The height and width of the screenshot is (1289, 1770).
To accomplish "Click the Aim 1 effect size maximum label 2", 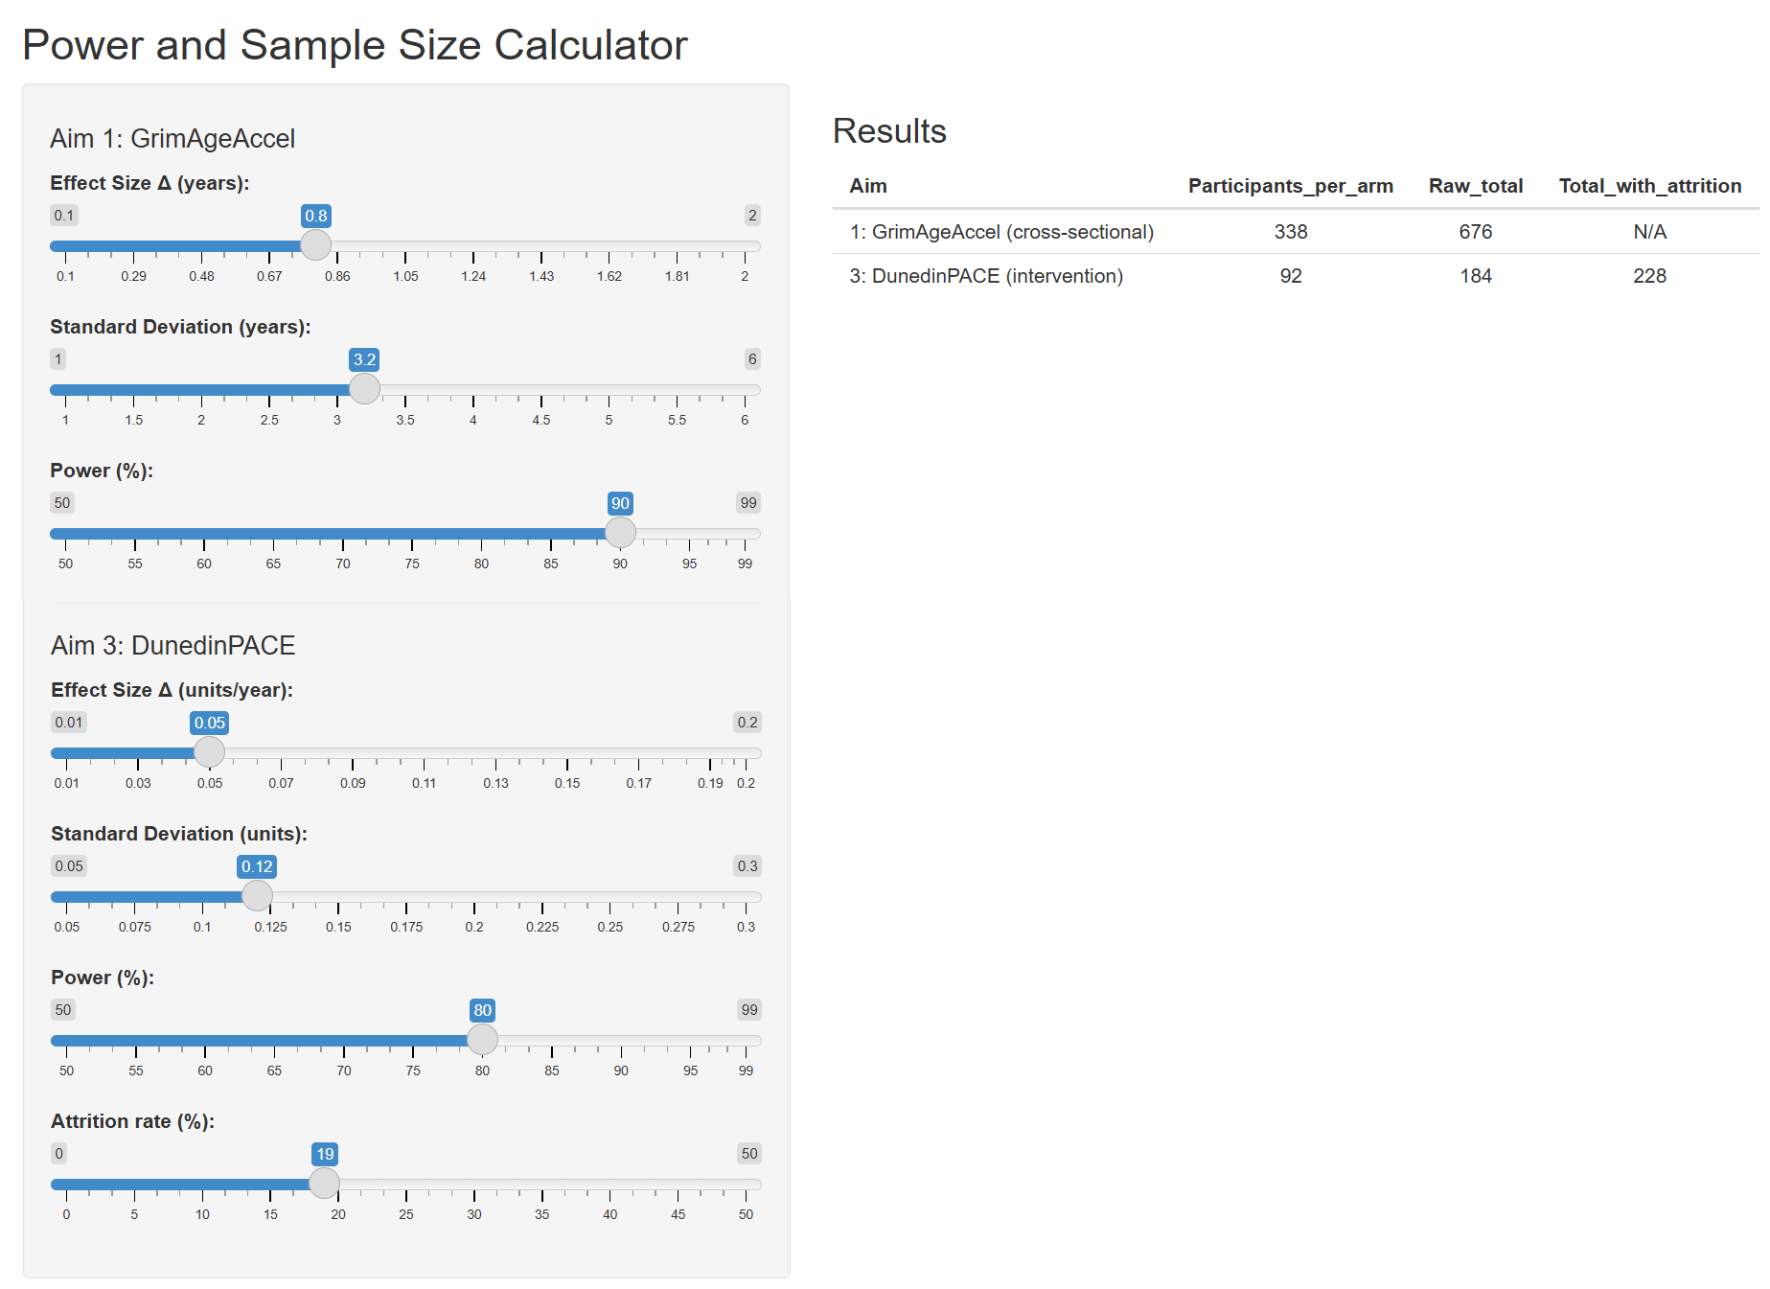I will 752,216.
